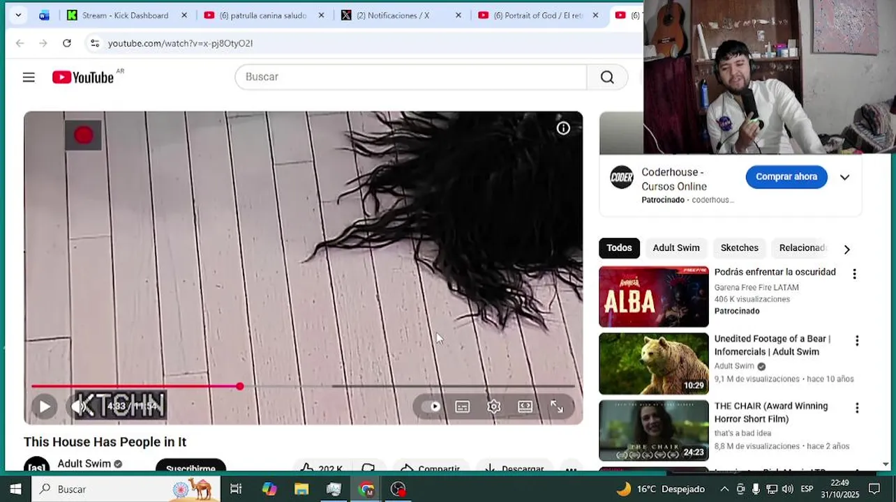
Task: Share the video via Compartir
Action: click(431, 468)
